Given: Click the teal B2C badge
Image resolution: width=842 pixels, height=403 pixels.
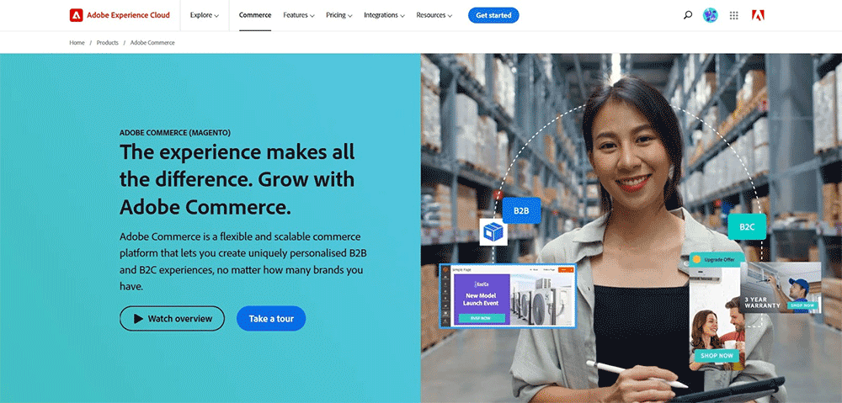Looking at the screenshot, I should pos(746,226).
